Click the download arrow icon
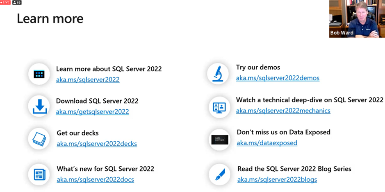 tap(40, 106)
